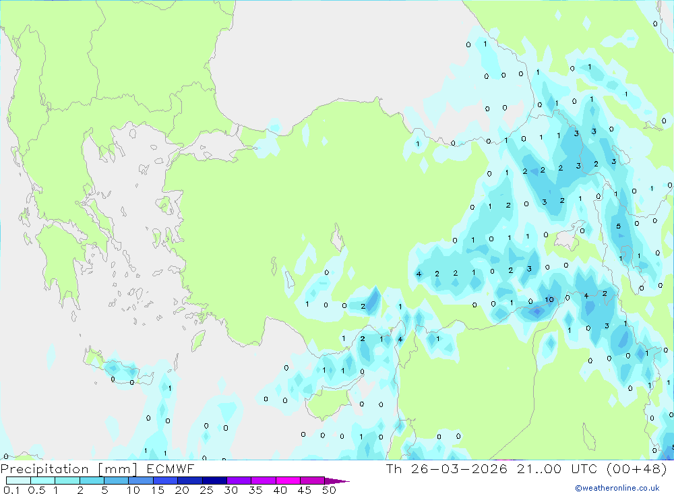This screenshot has height=494, width=674.
Task: Click the '10' precipitation value on the map
Action: (549, 300)
